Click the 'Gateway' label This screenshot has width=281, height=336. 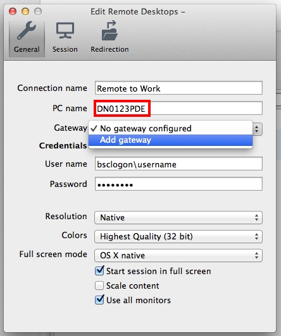(70, 128)
